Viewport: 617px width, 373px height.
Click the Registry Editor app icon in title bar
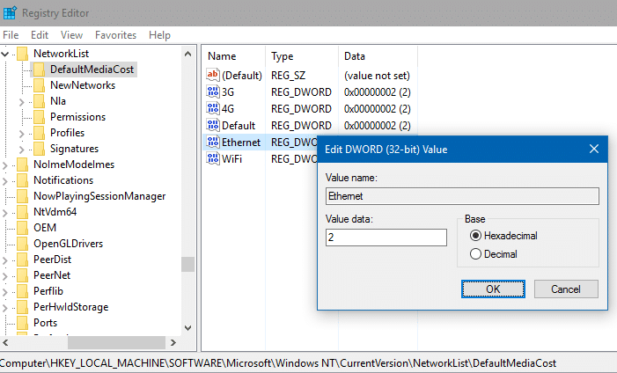coord(11,12)
